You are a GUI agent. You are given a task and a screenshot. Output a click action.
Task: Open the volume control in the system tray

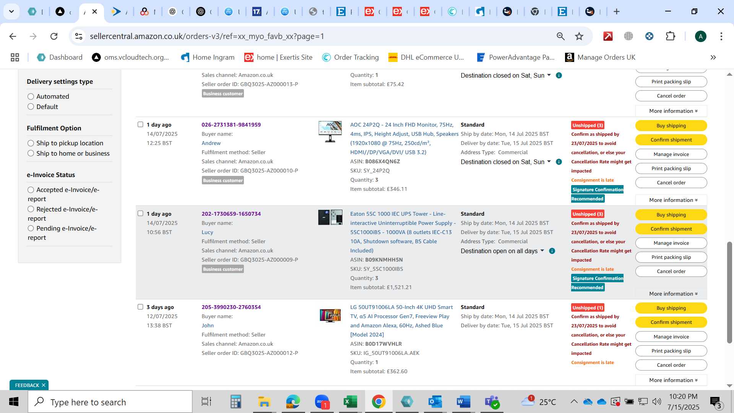pos(657,402)
